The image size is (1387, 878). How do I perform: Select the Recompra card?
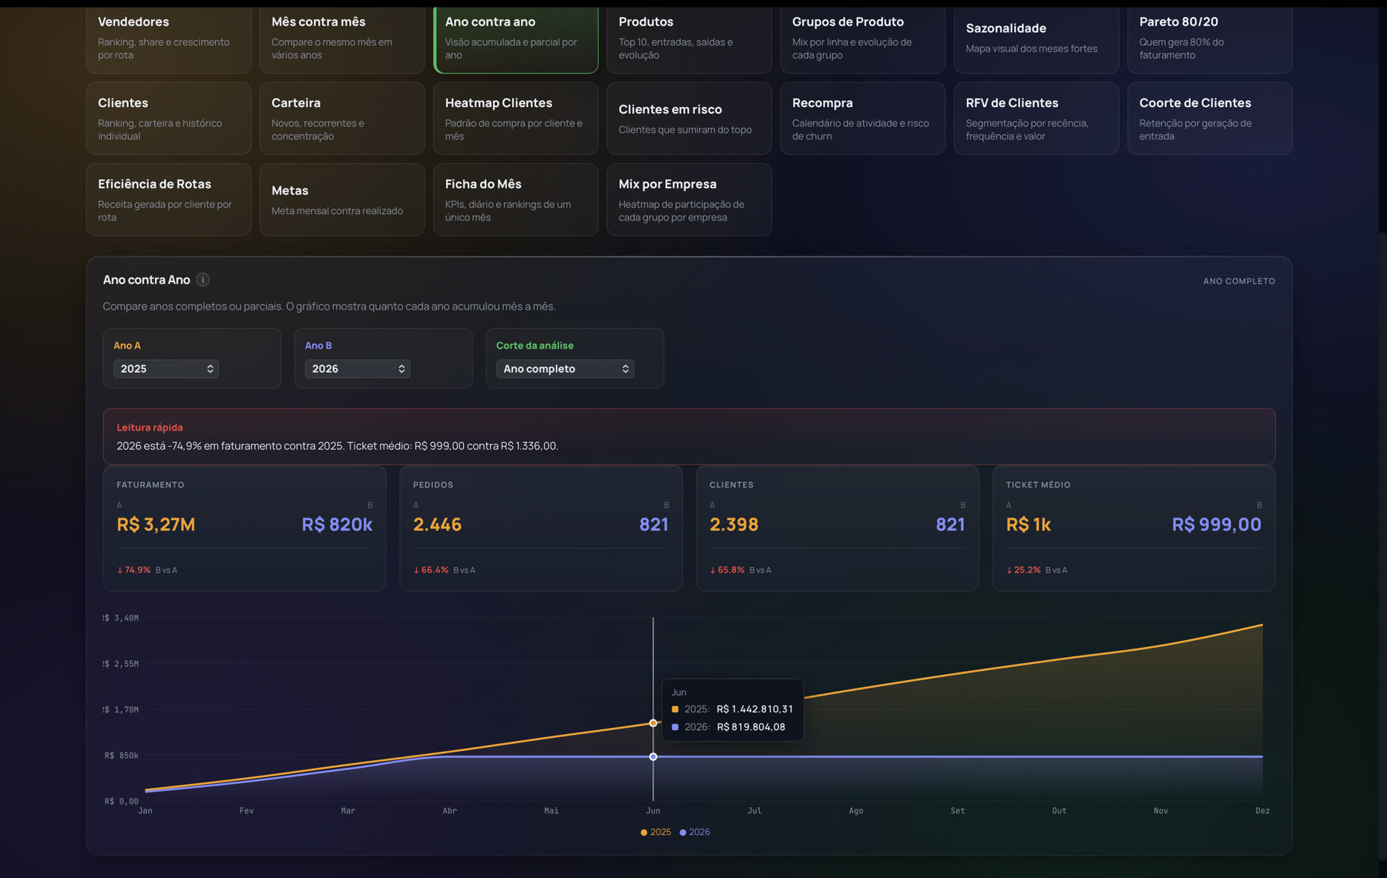(x=863, y=119)
